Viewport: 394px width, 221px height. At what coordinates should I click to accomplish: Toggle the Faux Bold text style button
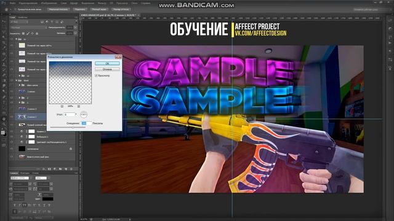coord(15,205)
